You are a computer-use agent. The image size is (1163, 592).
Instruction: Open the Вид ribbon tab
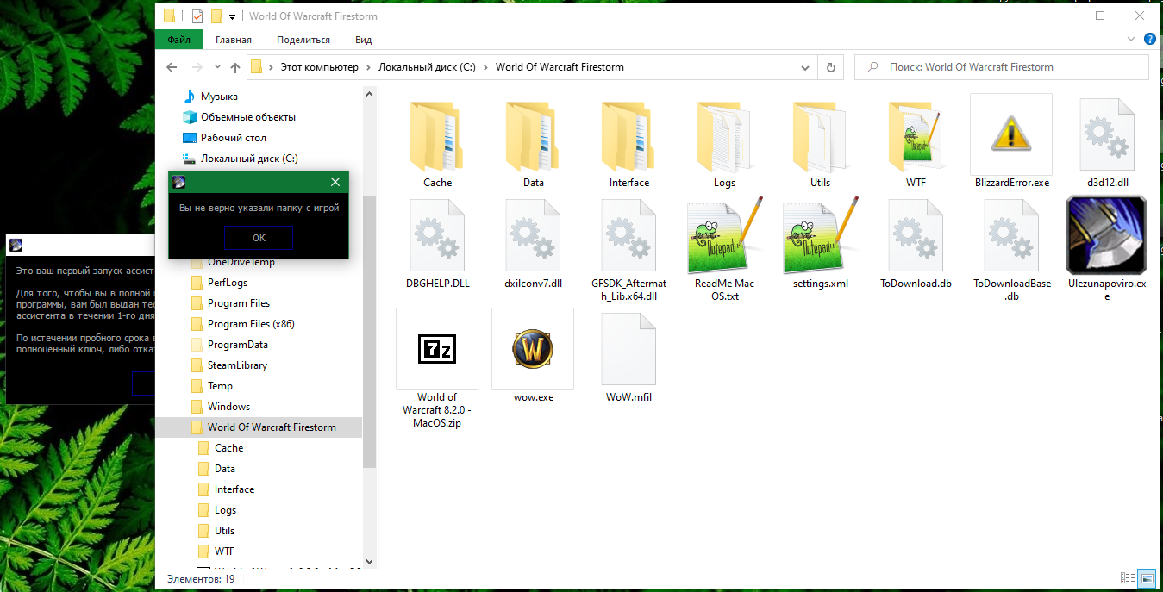pos(363,40)
